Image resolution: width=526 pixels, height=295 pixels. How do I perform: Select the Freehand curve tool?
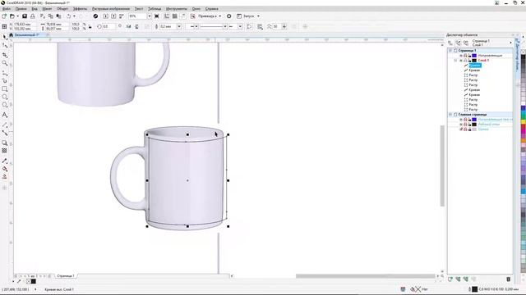(x=5, y=73)
